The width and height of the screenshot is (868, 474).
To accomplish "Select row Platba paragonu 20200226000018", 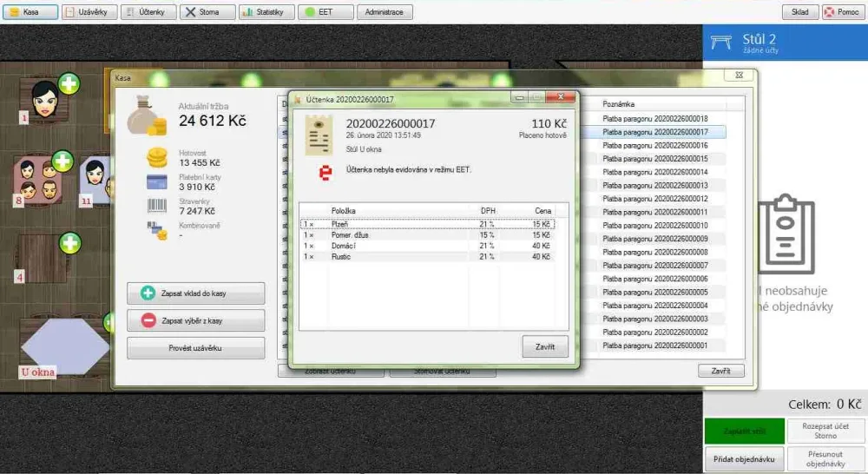I will coord(654,118).
